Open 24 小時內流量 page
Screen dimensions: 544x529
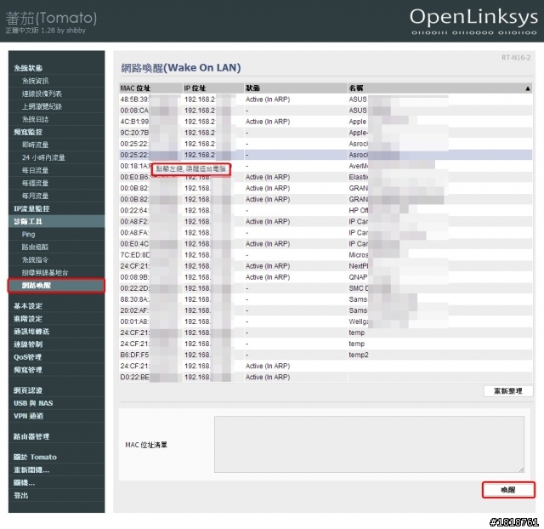click(x=43, y=157)
